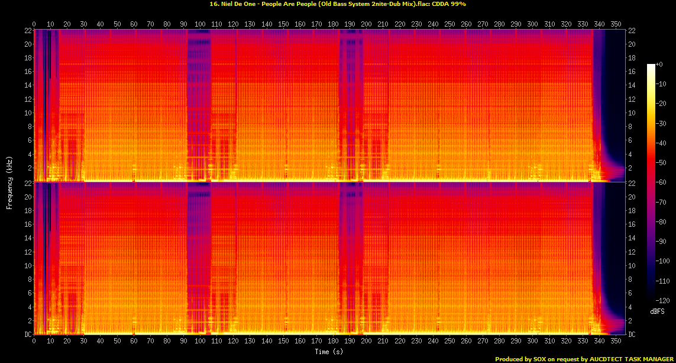
Task: Click the 350 second marker on the timeline
Action: point(616,24)
